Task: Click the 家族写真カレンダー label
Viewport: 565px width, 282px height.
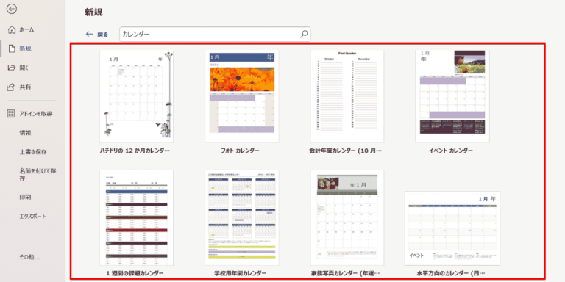Action: (345, 273)
